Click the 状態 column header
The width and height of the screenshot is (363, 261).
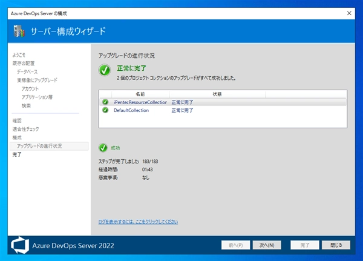(x=217, y=94)
